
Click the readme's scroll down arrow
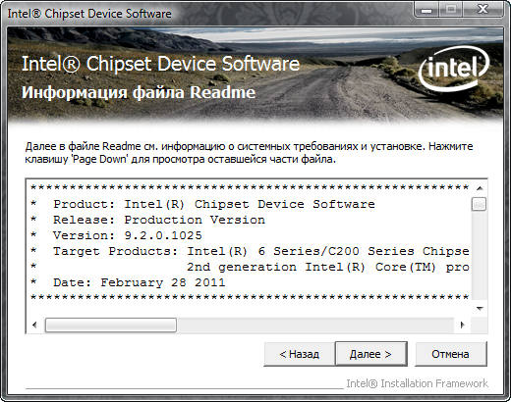(480, 309)
